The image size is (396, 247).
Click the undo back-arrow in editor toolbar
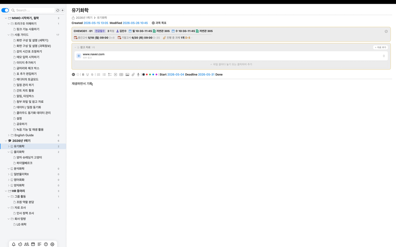[73, 74]
